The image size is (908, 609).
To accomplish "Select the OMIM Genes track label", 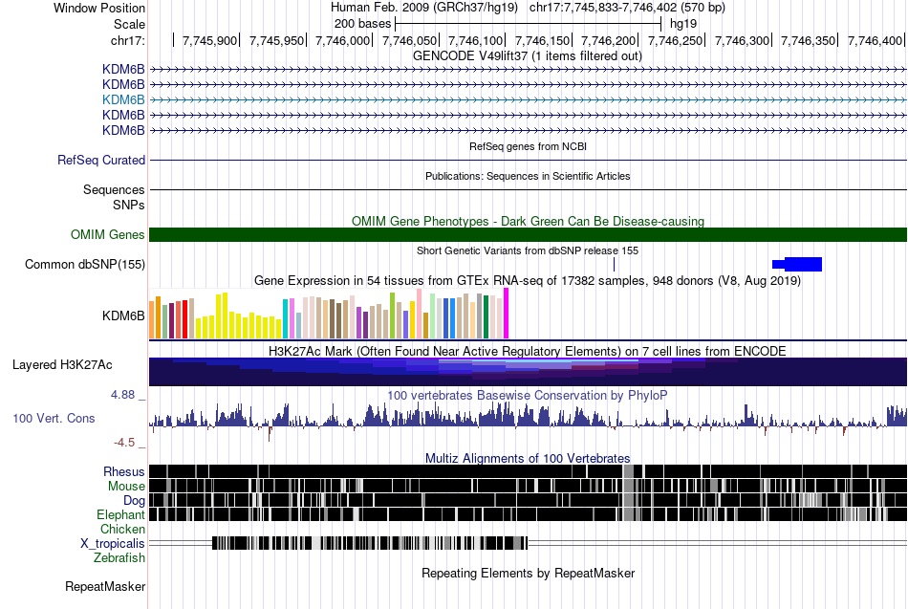I will click(x=108, y=234).
